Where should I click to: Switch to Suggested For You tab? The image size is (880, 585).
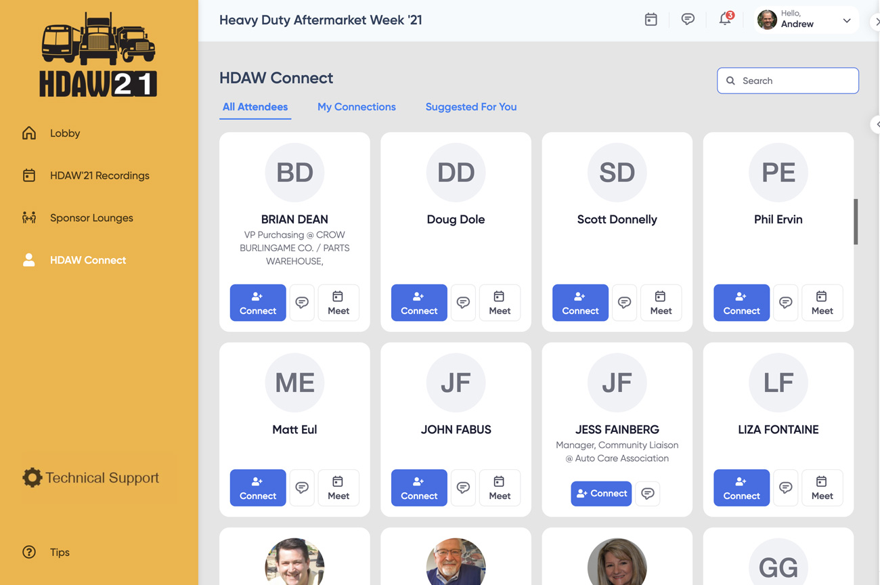pos(470,107)
